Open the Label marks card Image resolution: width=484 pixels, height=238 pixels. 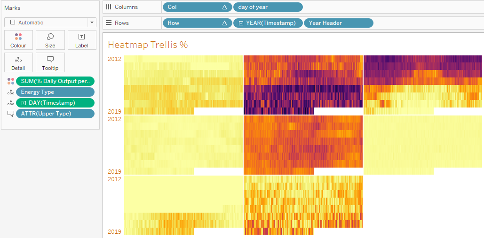coord(81,40)
